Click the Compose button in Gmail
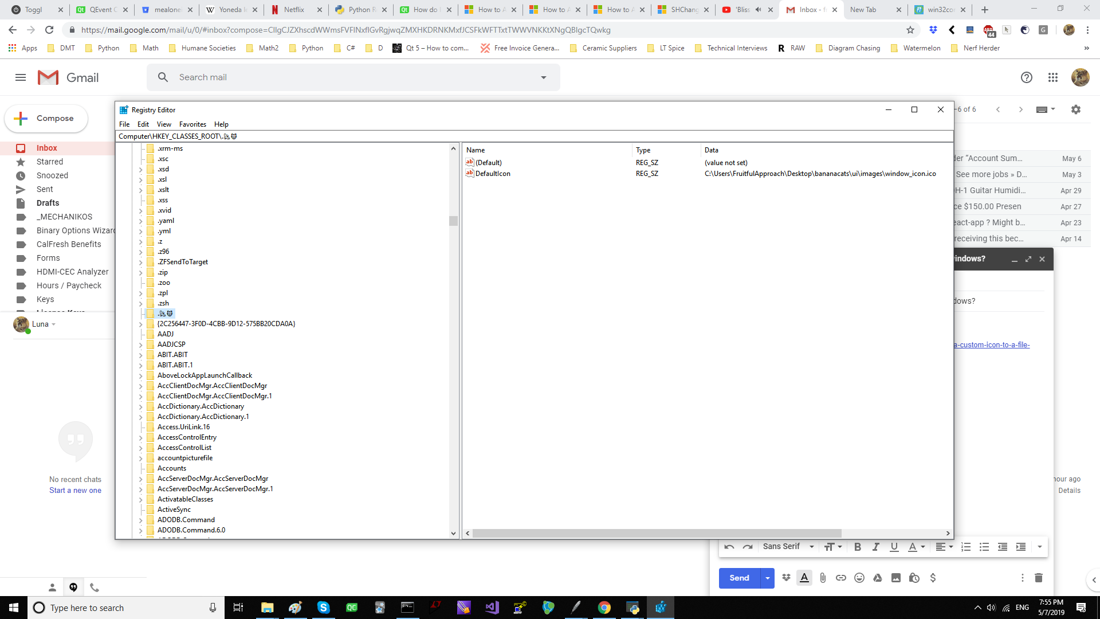The height and width of the screenshot is (619, 1100). (46, 118)
